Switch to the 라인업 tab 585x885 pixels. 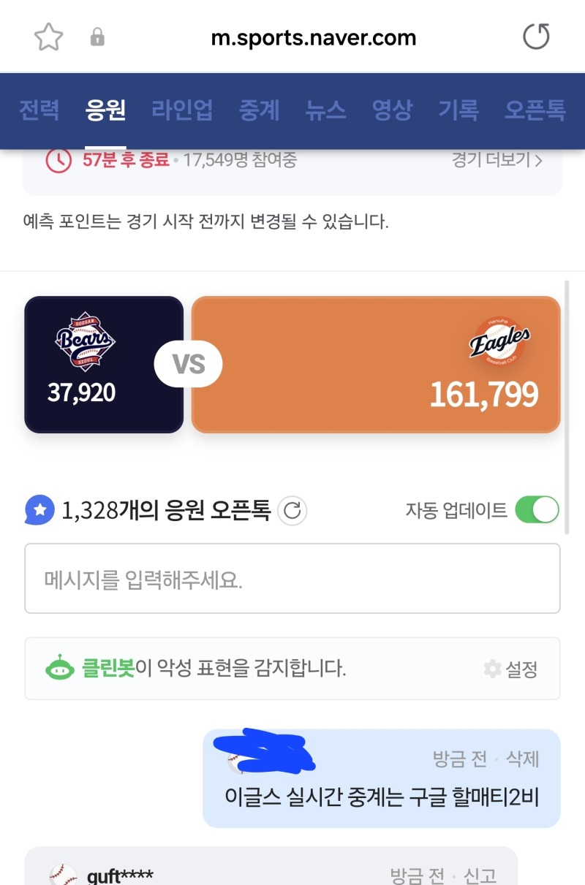[x=182, y=110]
